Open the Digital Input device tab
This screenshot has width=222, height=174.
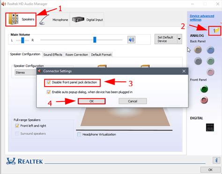pyautogui.click(x=87, y=20)
